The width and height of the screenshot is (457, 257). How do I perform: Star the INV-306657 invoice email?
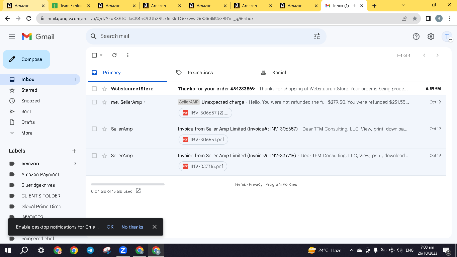pos(104,129)
